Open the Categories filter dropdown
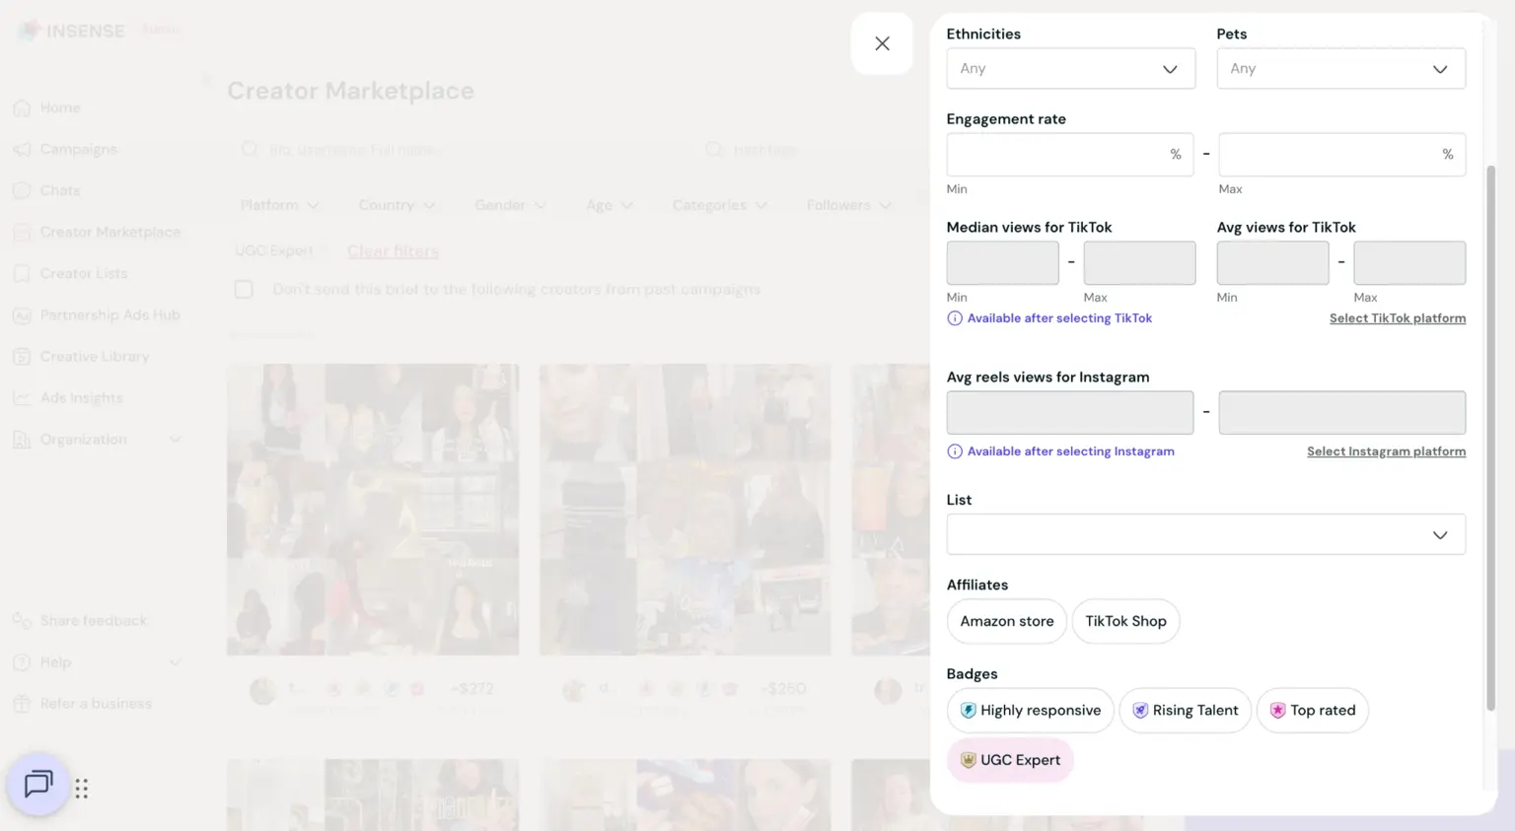Screen dimensions: 1515x831 719,205
